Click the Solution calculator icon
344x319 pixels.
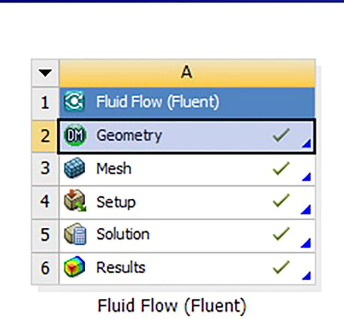[x=75, y=234]
